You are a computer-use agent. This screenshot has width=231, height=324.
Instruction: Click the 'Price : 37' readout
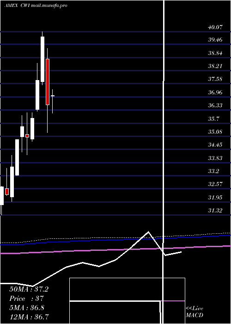[x=27, y=299]
